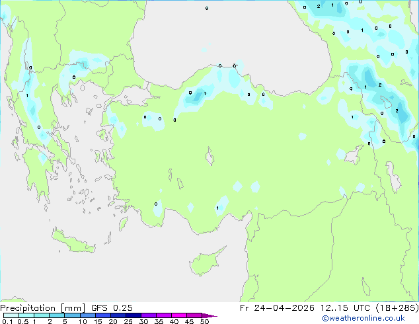Screen dimensions: 419x324
Task: Select the 1–2 mm legend color swatch
Action: click(x=42, y=315)
